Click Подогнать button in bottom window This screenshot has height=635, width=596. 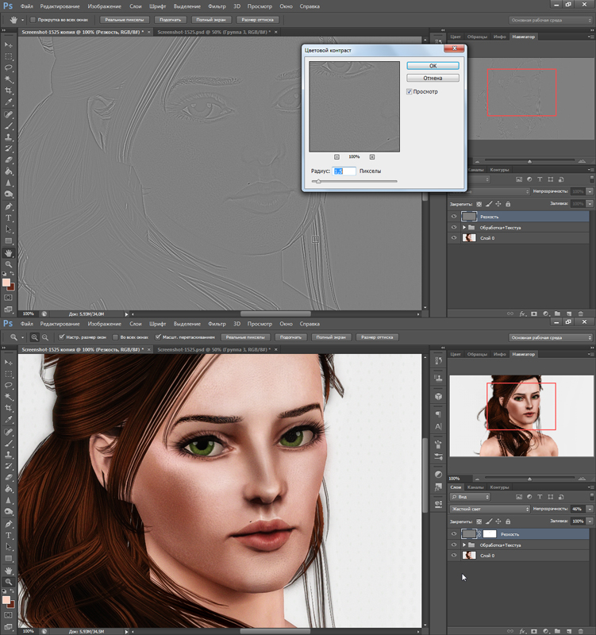(x=290, y=337)
